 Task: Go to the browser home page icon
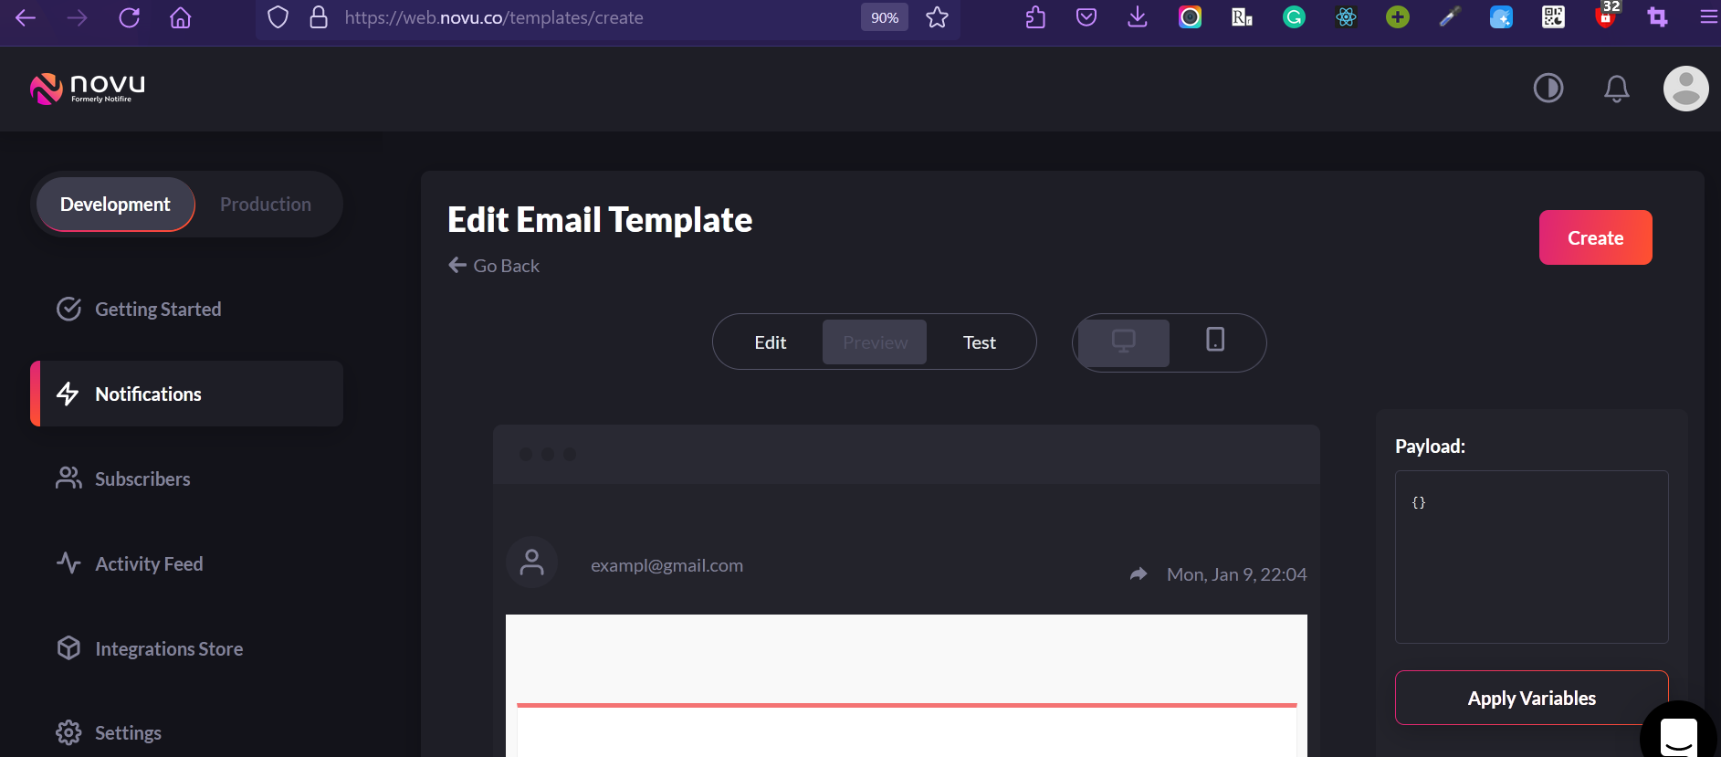181,17
